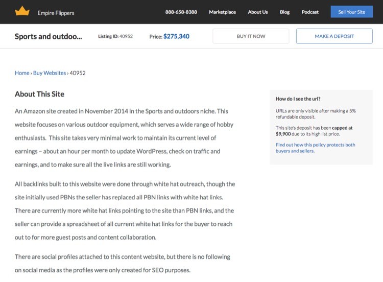
Task: Click the About This Site heading
Action: click(39, 94)
